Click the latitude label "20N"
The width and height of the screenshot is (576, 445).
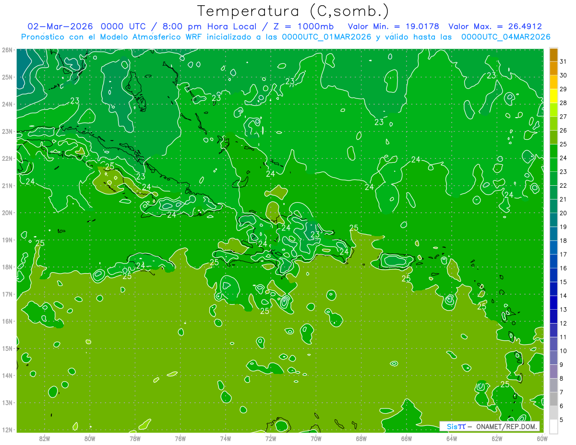[x=7, y=213]
